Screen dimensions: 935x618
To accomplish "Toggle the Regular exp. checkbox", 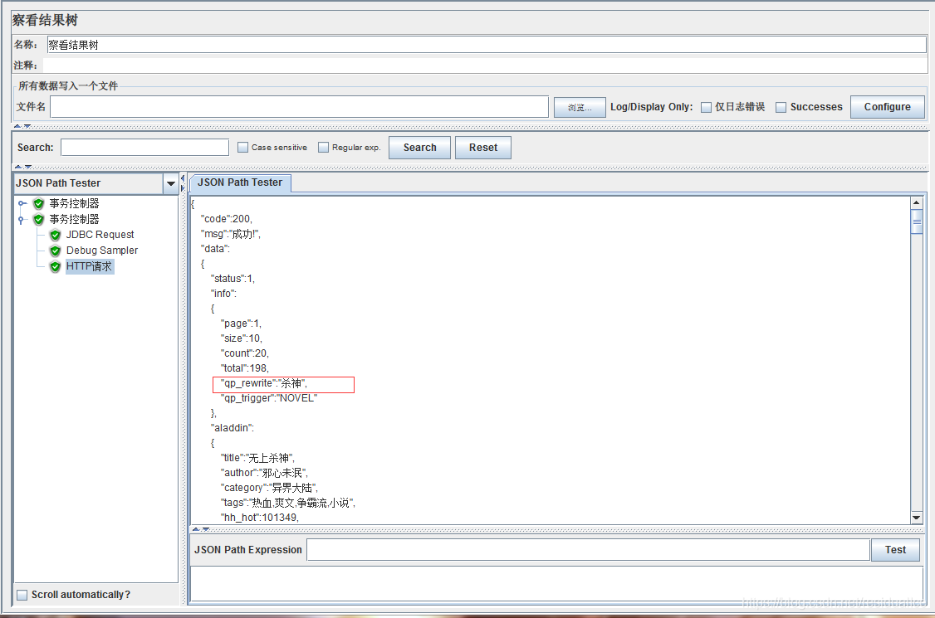I will pyautogui.click(x=323, y=147).
